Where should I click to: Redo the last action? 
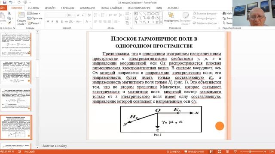pos(19,2)
